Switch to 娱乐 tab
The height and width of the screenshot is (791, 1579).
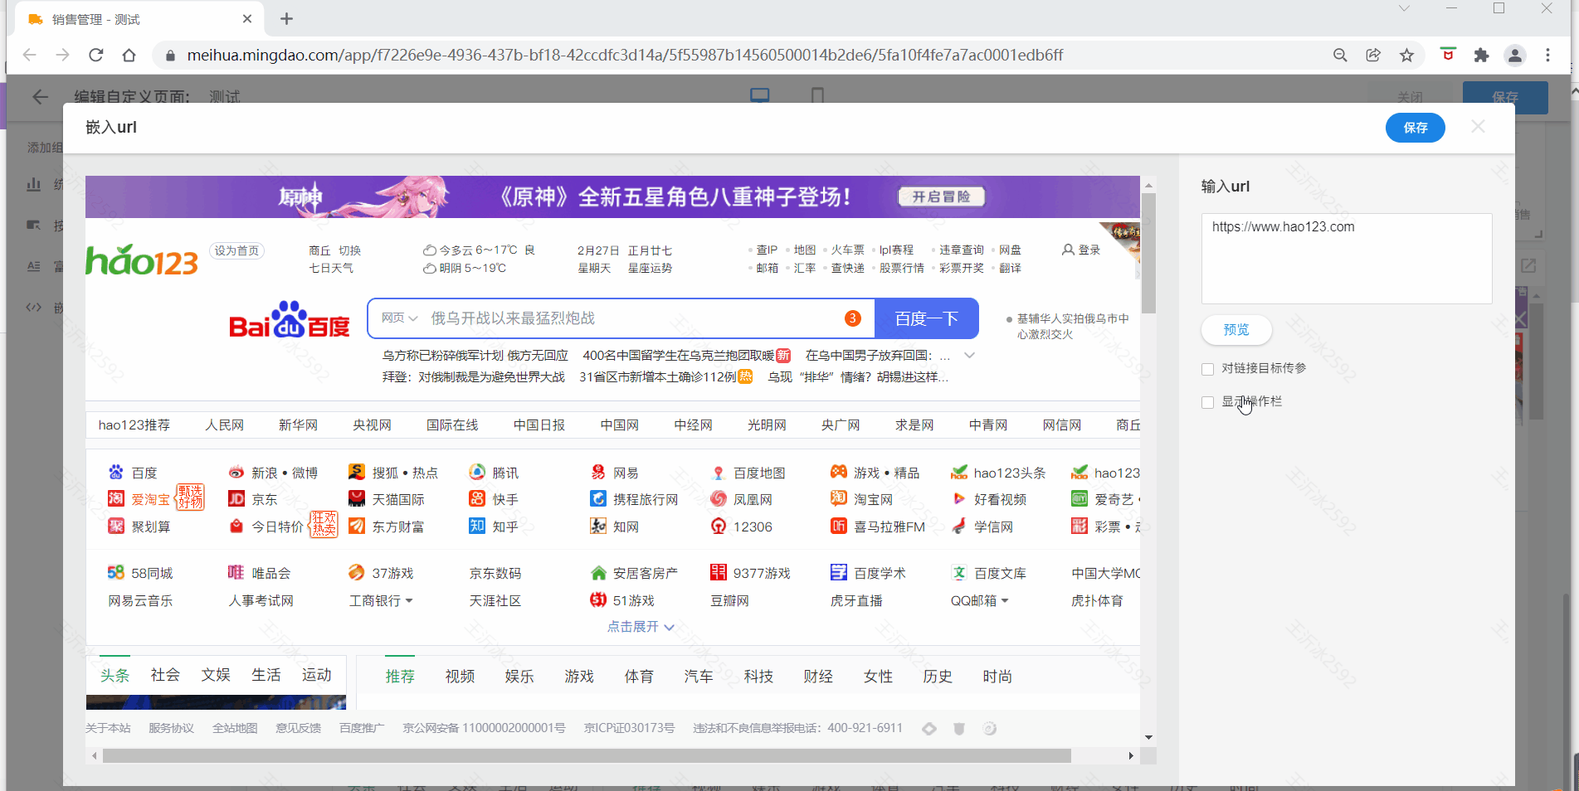click(x=519, y=677)
